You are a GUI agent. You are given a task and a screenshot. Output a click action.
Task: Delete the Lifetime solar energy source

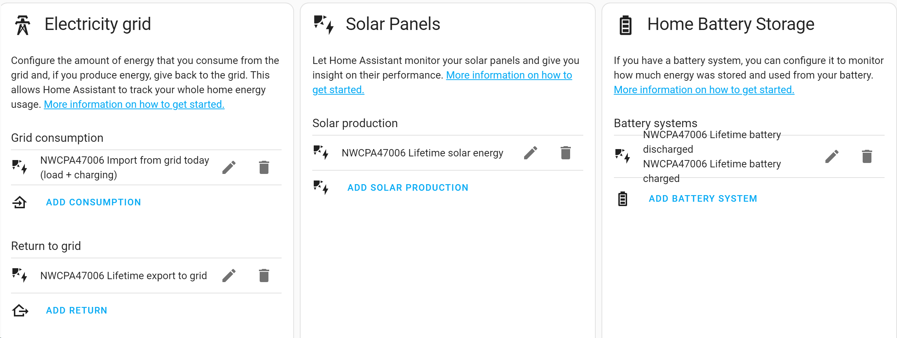coord(565,153)
